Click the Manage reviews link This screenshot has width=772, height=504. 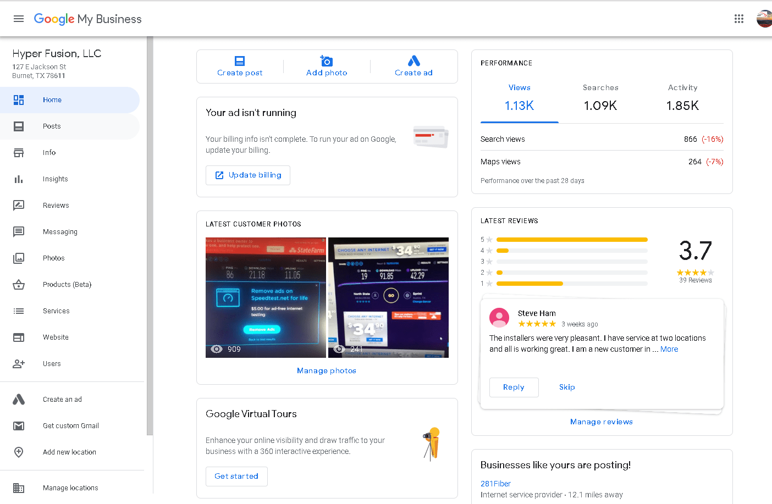[602, 422]
